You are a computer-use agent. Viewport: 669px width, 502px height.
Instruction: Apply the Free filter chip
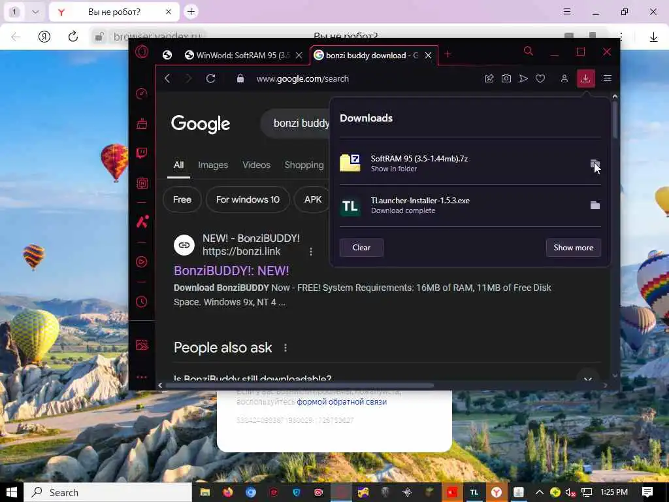pos(182,199)
